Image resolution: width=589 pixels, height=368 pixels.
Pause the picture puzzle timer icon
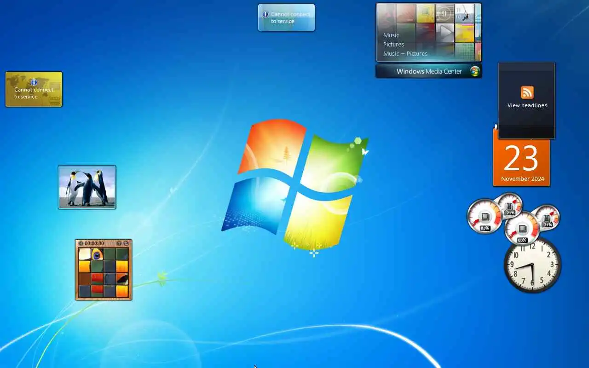click(81, 243)
